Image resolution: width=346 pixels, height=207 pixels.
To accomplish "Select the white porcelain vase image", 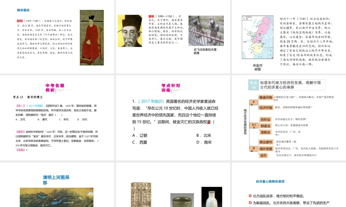I will 212,197.
